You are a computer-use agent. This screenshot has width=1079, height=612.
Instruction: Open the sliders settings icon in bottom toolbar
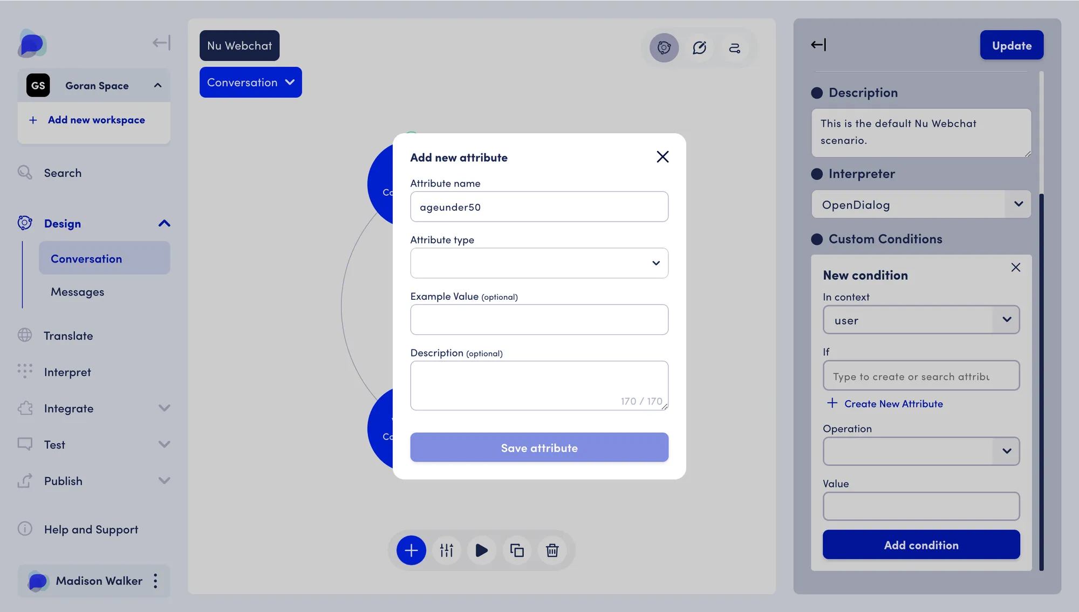447,550
